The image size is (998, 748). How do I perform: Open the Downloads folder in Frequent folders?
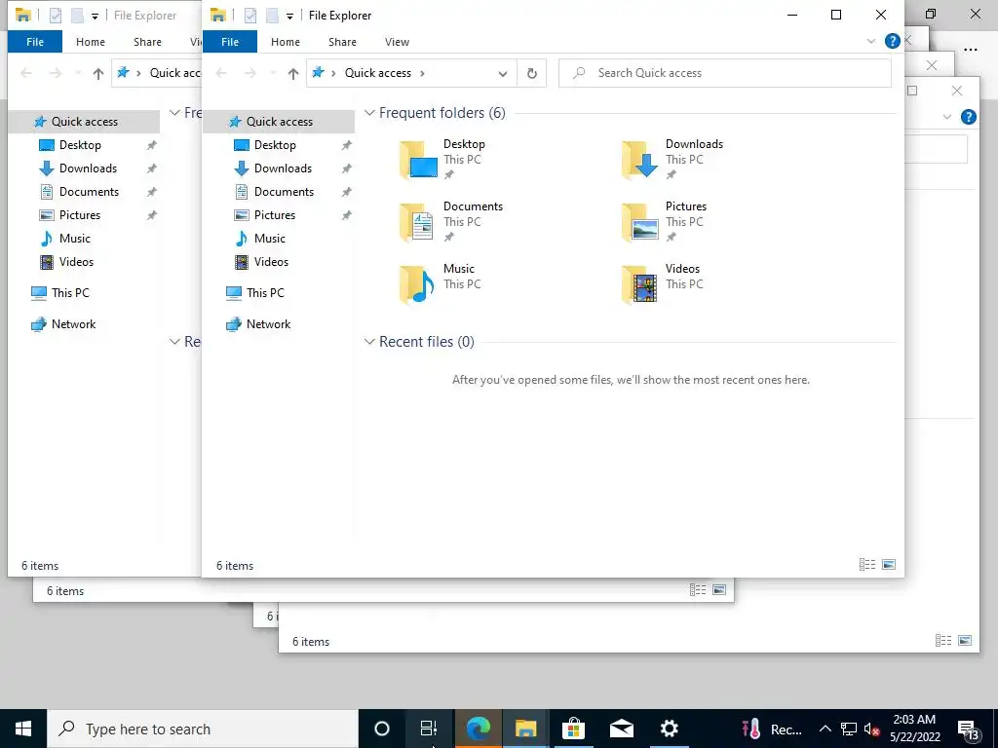coord(674,160)
